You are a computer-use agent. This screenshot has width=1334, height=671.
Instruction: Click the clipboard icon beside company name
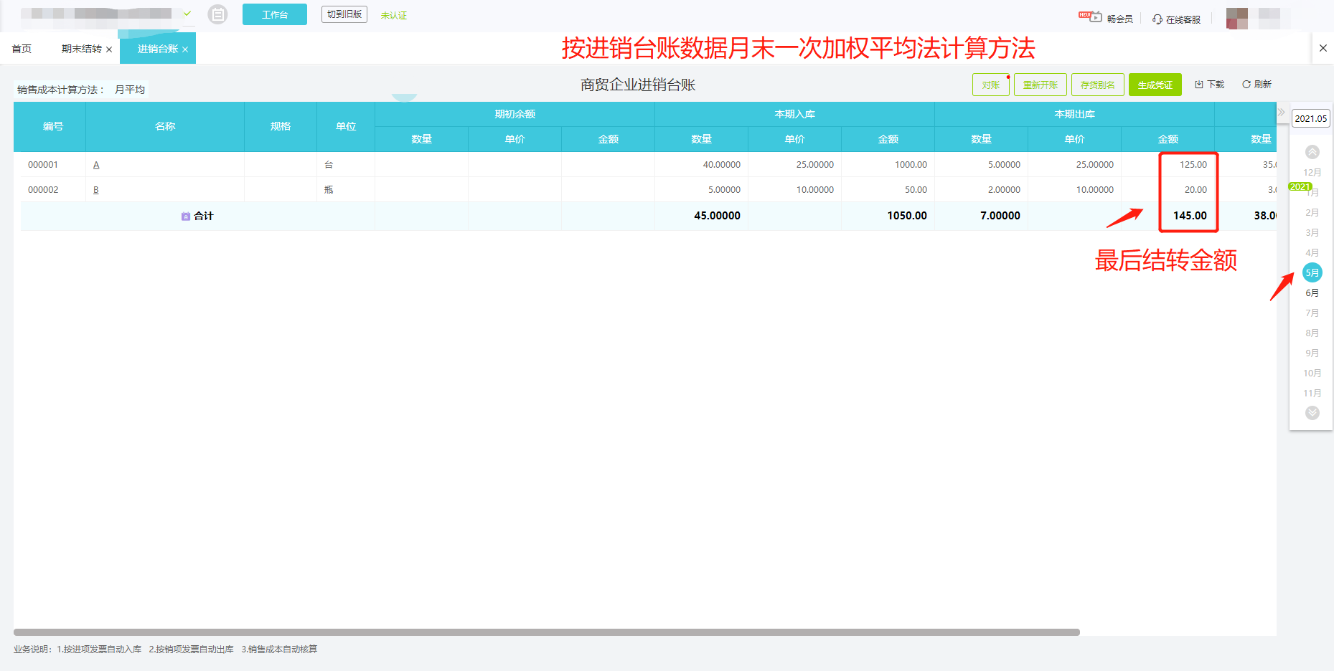tap(217, 14)
